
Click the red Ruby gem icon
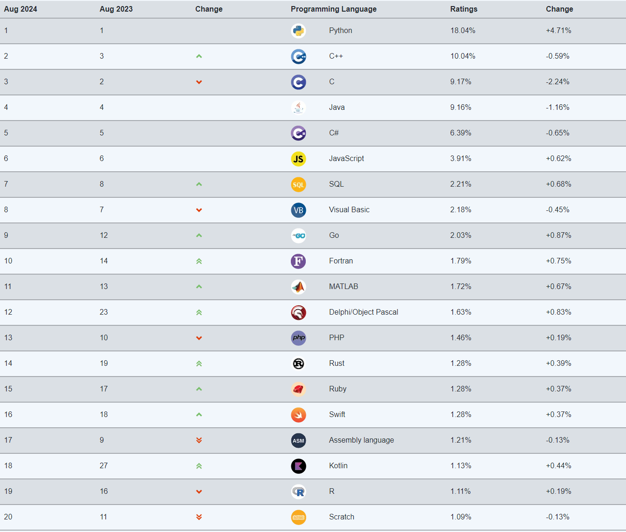[298, 389]
